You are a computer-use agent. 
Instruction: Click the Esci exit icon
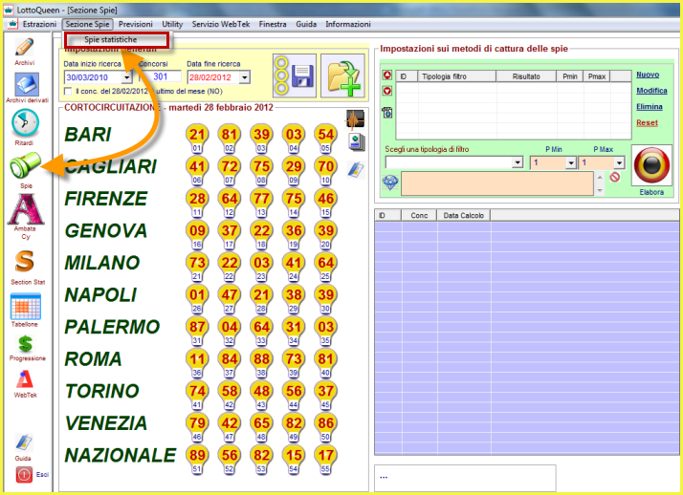pyautogui.click(x=24, y=475)
